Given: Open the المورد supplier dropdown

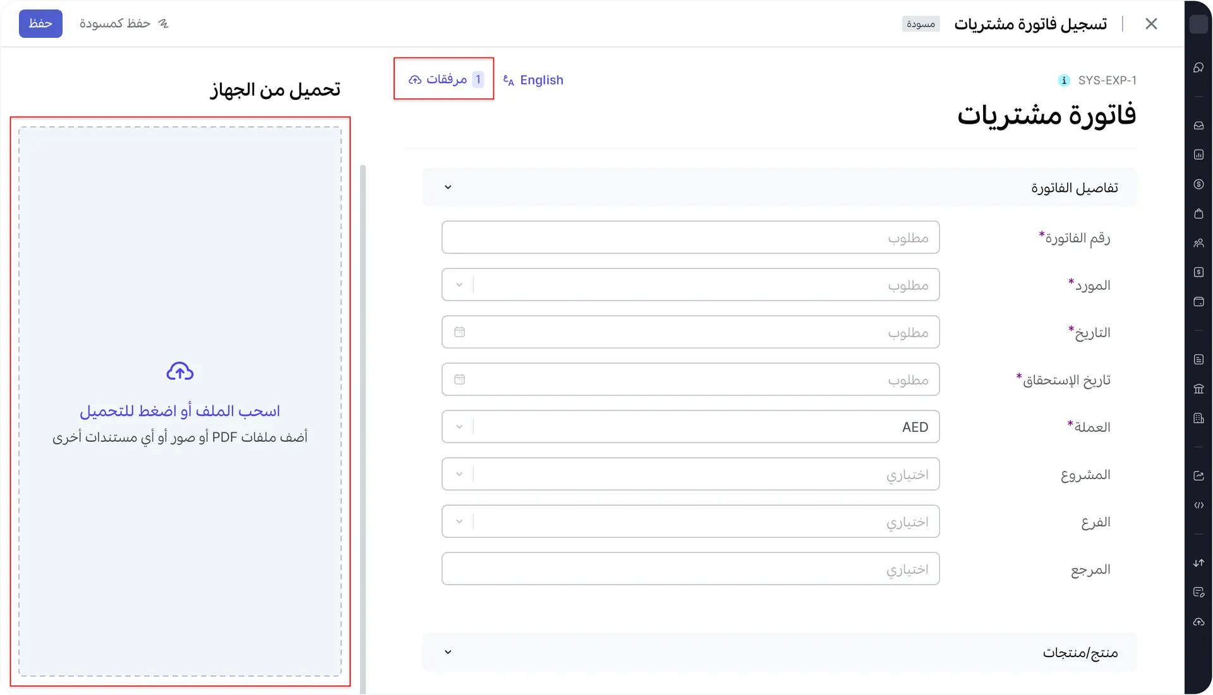Looking at the screenshot, I should 459,285.
